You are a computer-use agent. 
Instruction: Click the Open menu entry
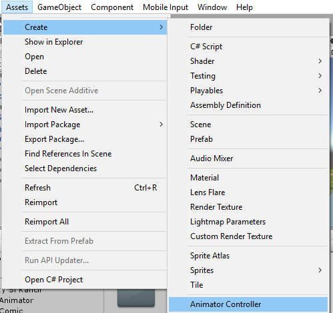pyautogui.click(x=85, y=57)
